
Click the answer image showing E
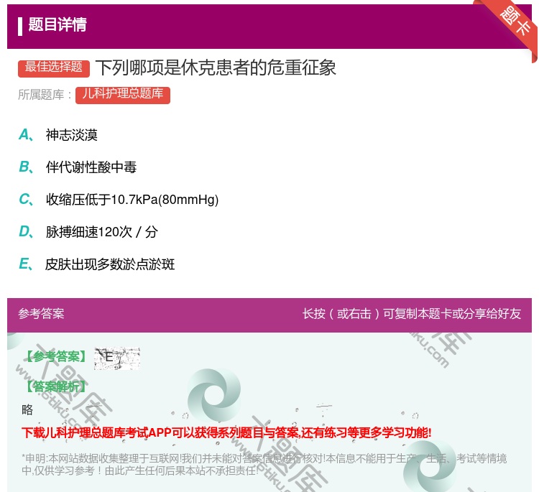pos(116,357)
